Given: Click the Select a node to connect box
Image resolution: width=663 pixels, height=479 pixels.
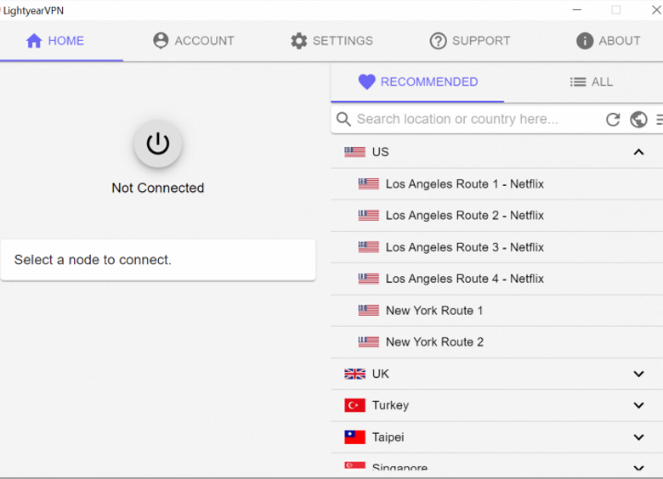Looking at the screenshot, I should coord(158,260).
